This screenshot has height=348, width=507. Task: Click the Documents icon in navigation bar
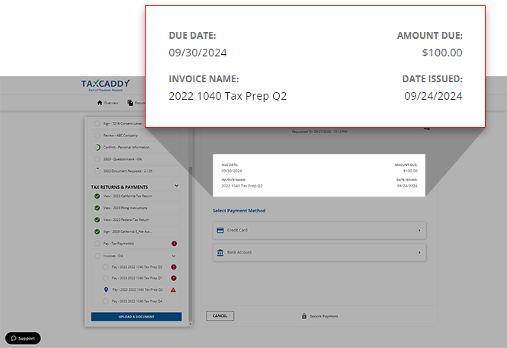point(130,103)
